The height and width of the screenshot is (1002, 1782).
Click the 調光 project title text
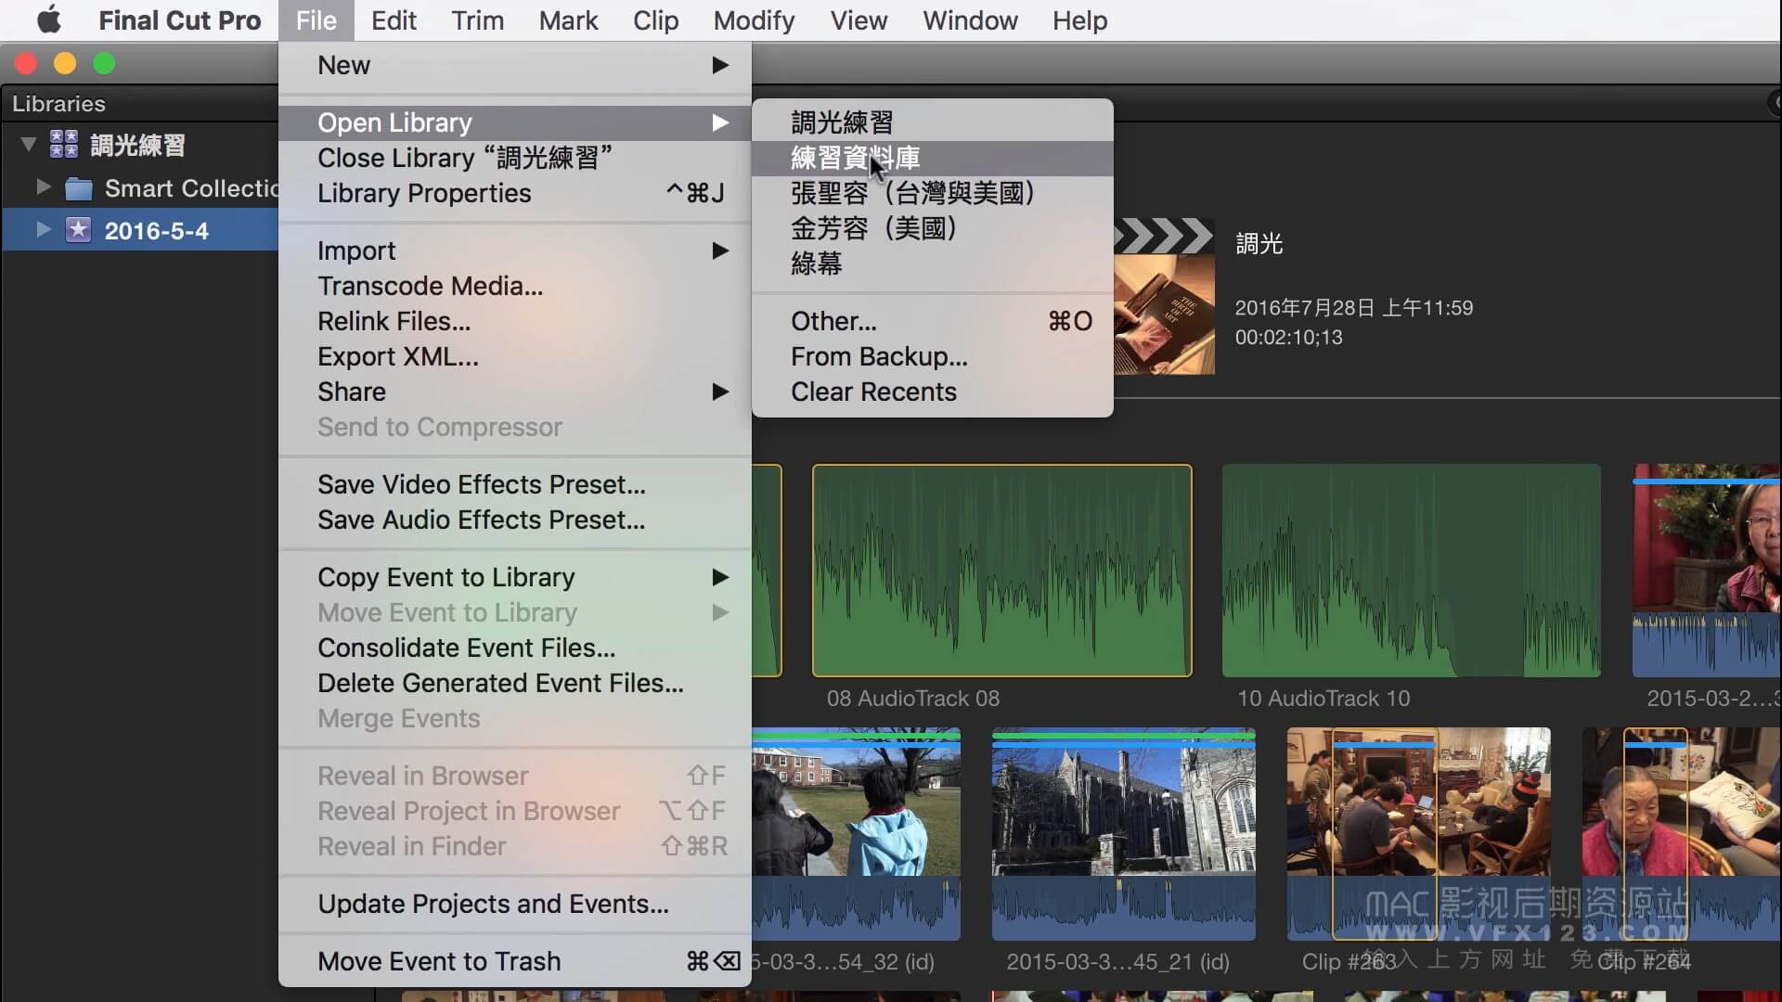pos(1259,244)
